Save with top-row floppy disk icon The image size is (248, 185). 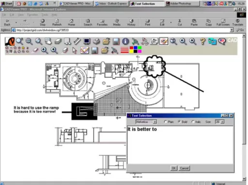(x=116, y=41)
